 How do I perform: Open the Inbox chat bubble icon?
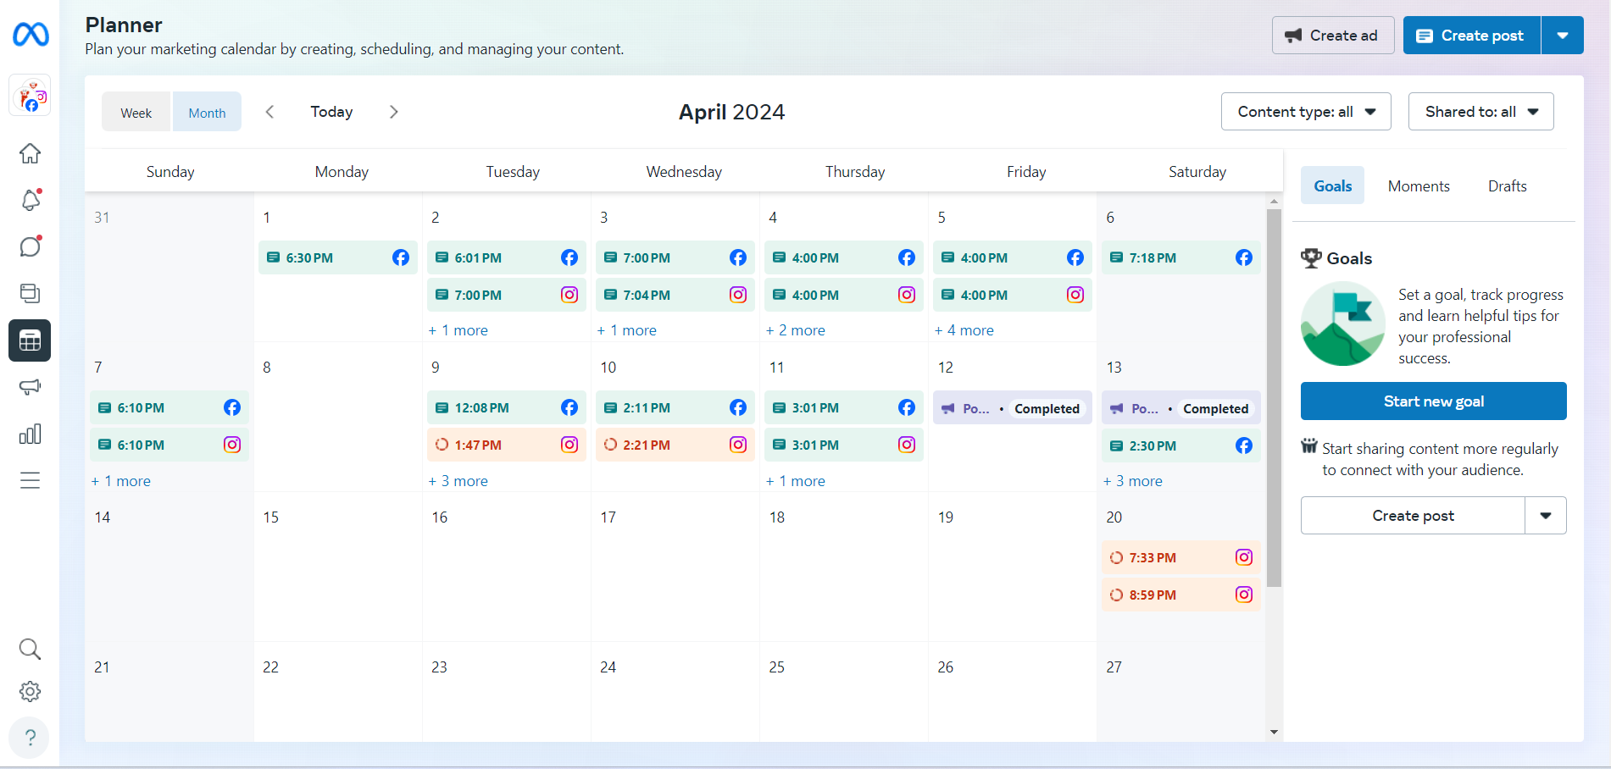click(30, 246)
